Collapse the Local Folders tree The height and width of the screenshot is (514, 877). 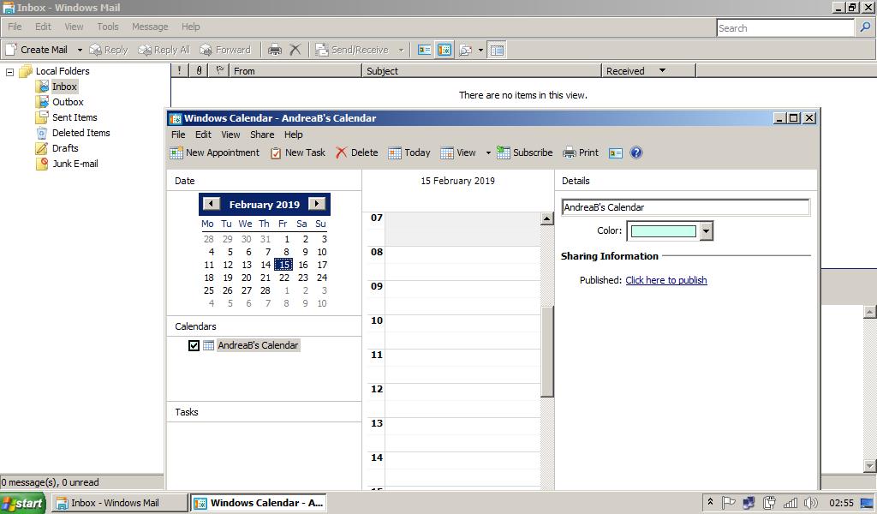coord(9,72)
